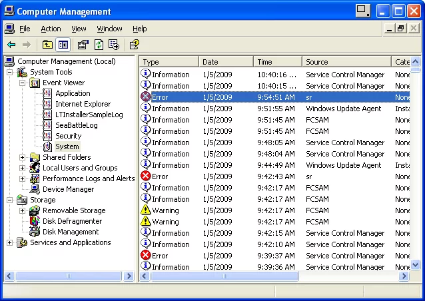Open the Properties toolbar icon
Screen dimensions: 425x301
[x=83, y=45]
